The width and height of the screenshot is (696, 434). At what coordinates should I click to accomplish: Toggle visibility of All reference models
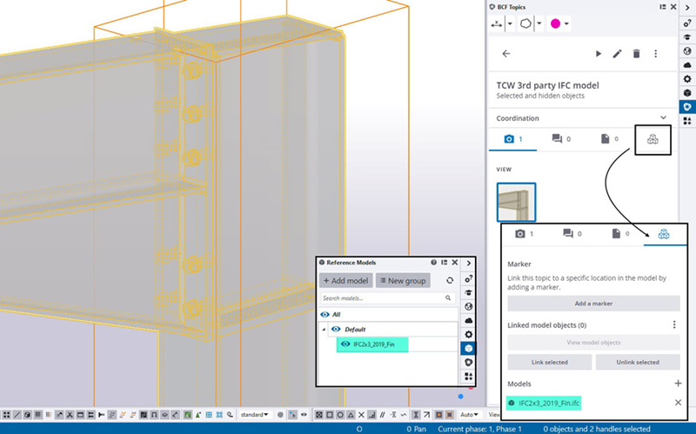[x=325, y=314]
